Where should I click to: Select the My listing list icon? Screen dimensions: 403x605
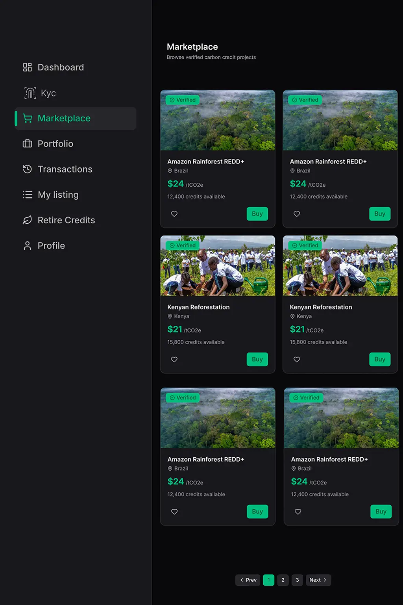tap(28, 195)
